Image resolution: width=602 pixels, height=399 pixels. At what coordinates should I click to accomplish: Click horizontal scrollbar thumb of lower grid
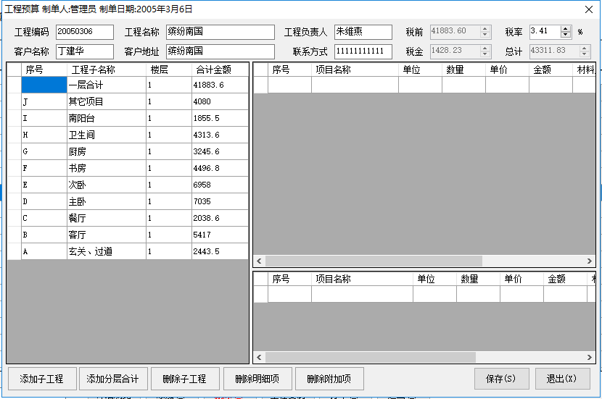371,357
